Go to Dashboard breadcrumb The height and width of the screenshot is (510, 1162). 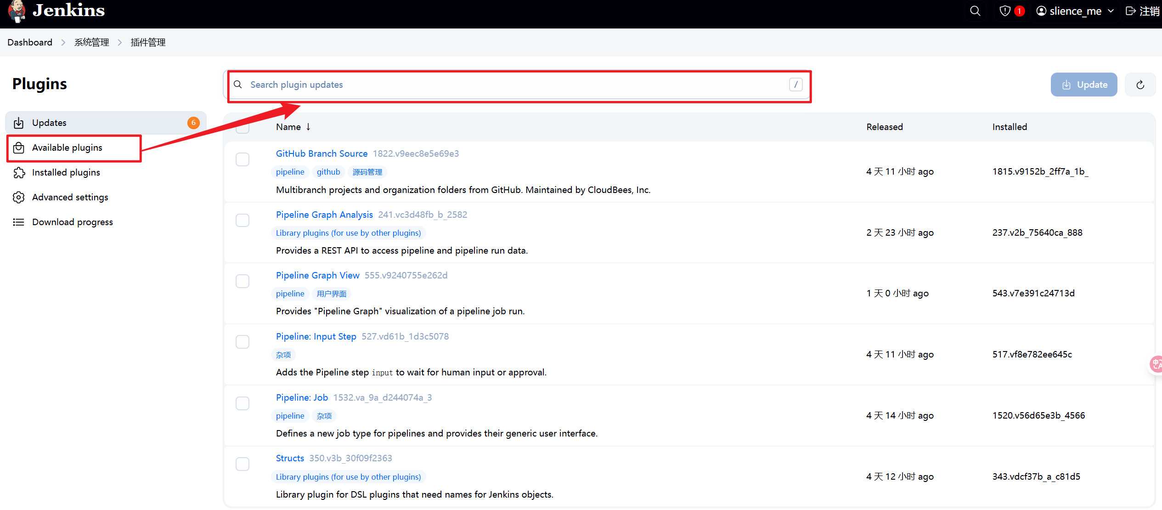point(30,42)
